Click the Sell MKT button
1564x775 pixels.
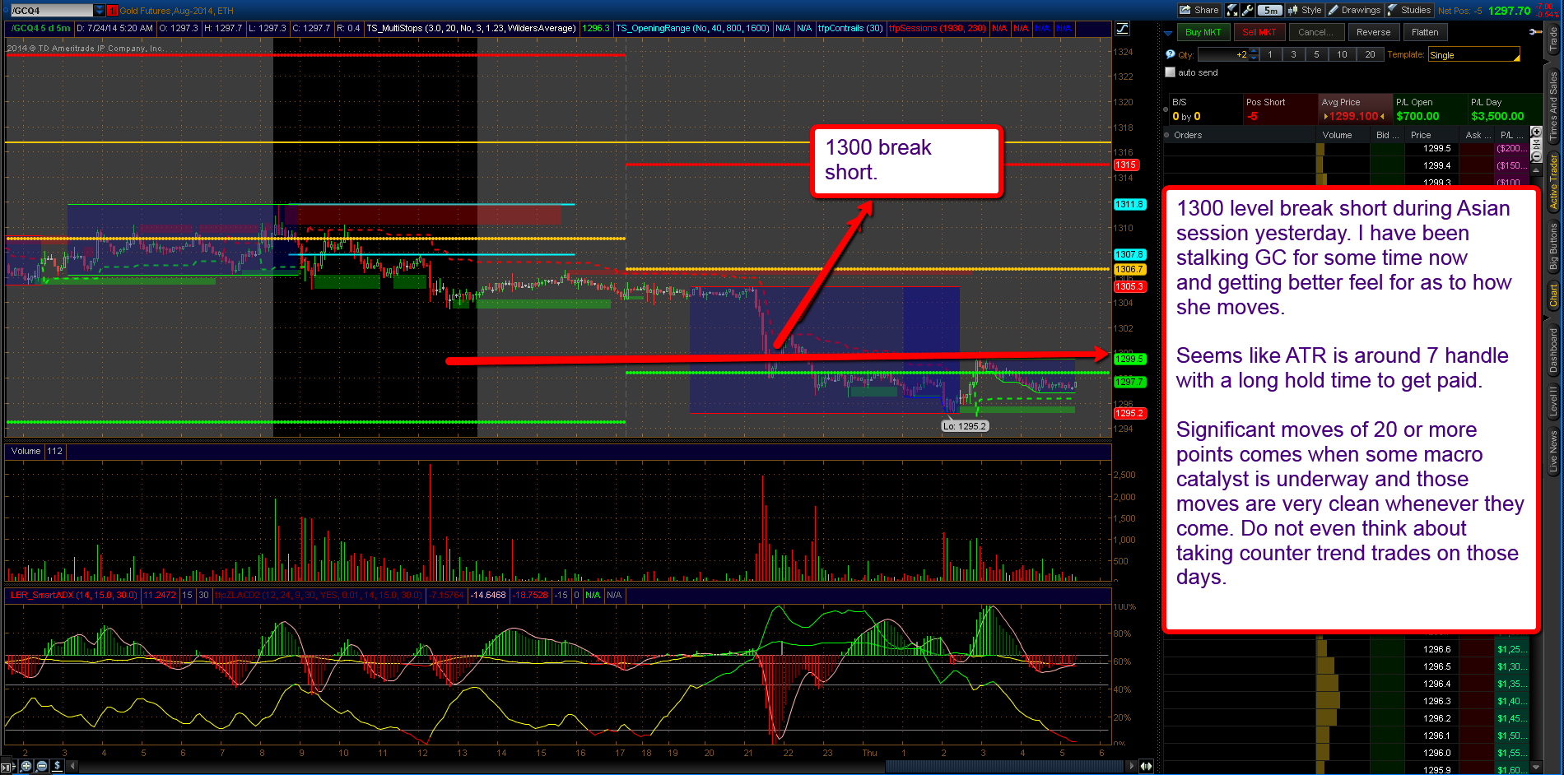[x=1259, y=32]
